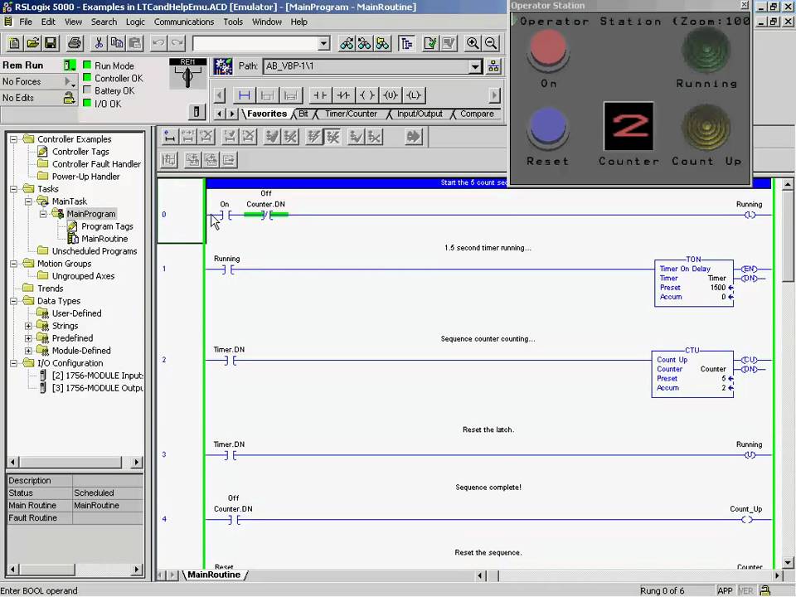796x597 pixels.
Task: Click the Zoom In magnifier icon
Action: click(473, 43)
